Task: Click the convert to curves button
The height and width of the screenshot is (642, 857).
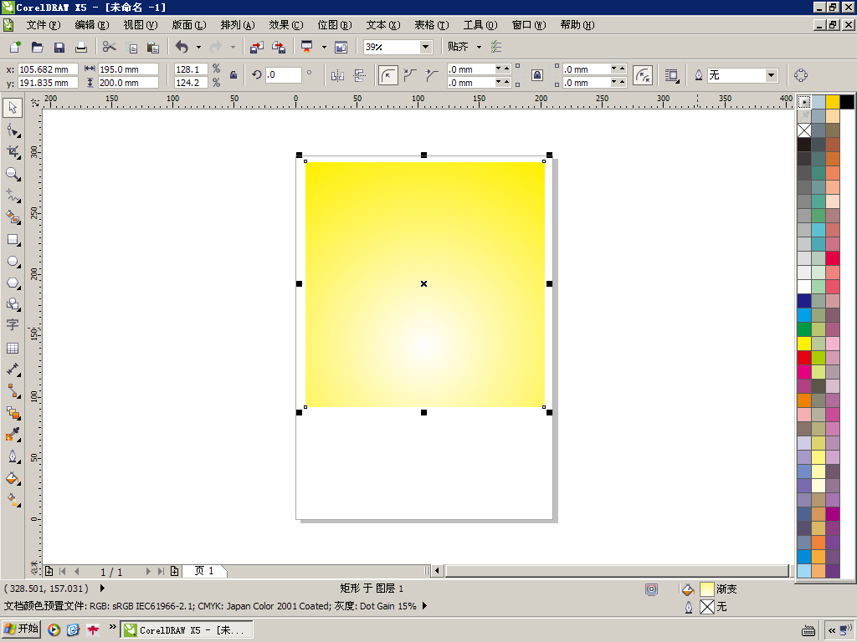Action: [x=801, y=75]
